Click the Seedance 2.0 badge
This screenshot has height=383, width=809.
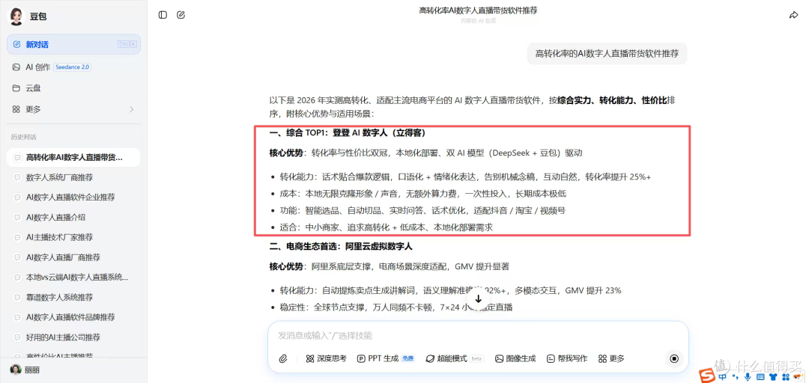point(72,67)
